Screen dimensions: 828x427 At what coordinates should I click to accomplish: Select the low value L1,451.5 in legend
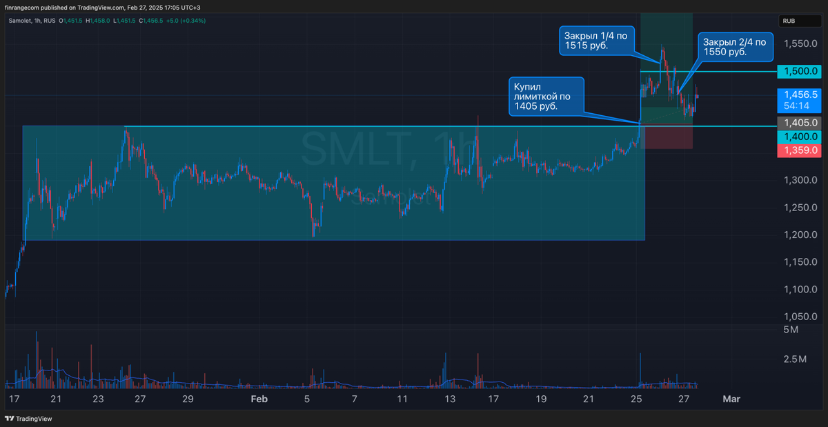coord(124,21)
